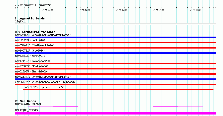Image resolution: width=223 pixels, height=116 pixels.
Task: Select the 22q13.1 band label
Action: pyautogui.click(x=20, y=21)
